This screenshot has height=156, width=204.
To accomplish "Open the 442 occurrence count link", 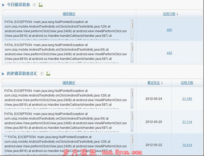I will pos(169,53).
